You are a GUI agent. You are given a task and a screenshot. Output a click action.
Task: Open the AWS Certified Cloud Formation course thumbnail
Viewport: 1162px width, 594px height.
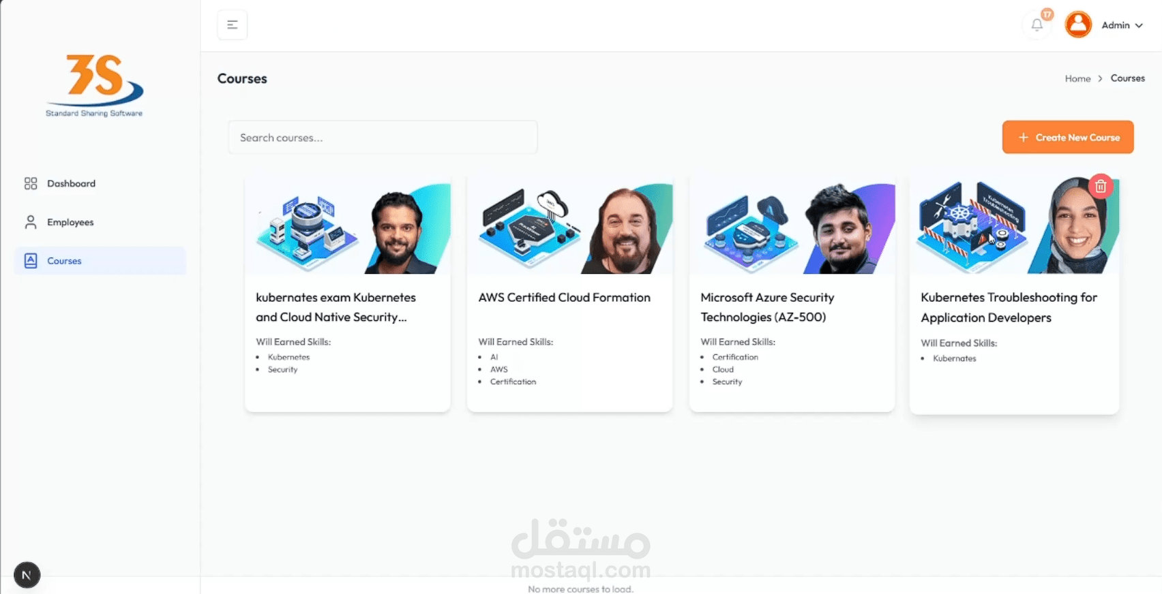[569, 226]
